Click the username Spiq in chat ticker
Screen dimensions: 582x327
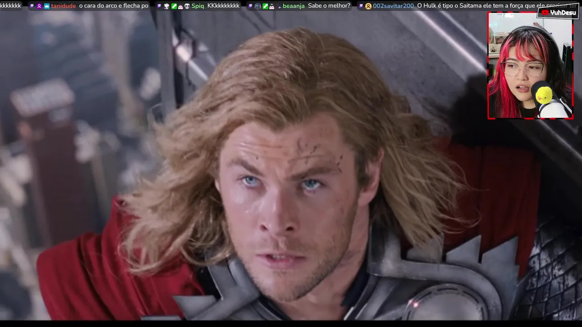(x=198, y=6)
